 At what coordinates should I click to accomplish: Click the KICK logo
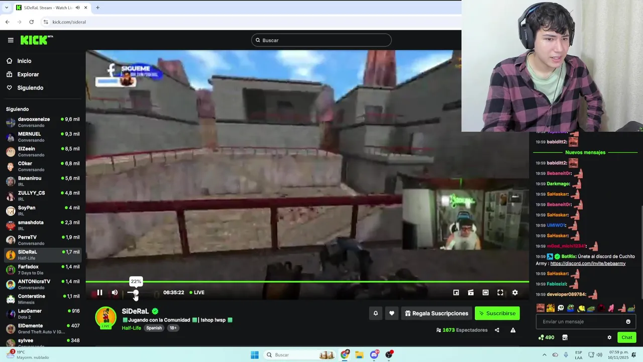[36, 40]
